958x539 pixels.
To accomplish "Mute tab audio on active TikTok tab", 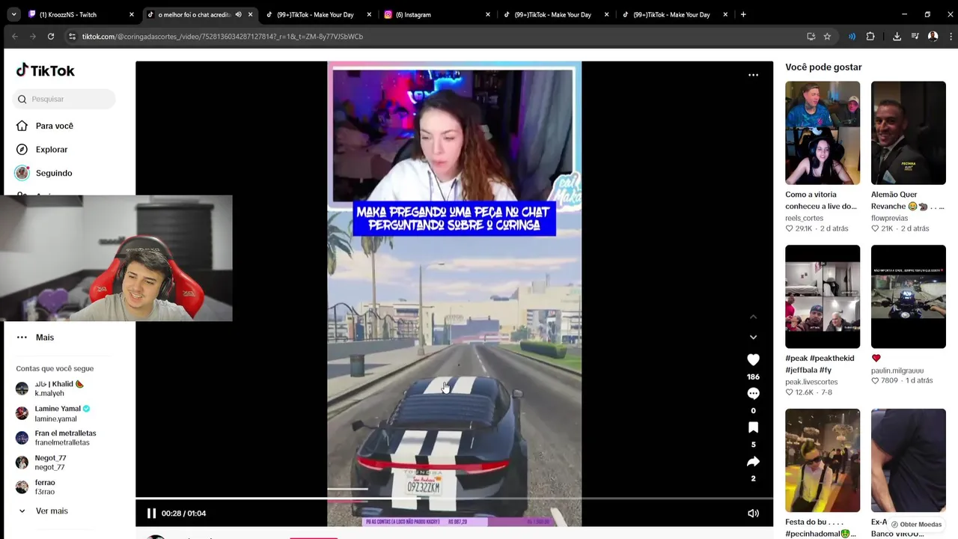I will click(x=239, y=14).
